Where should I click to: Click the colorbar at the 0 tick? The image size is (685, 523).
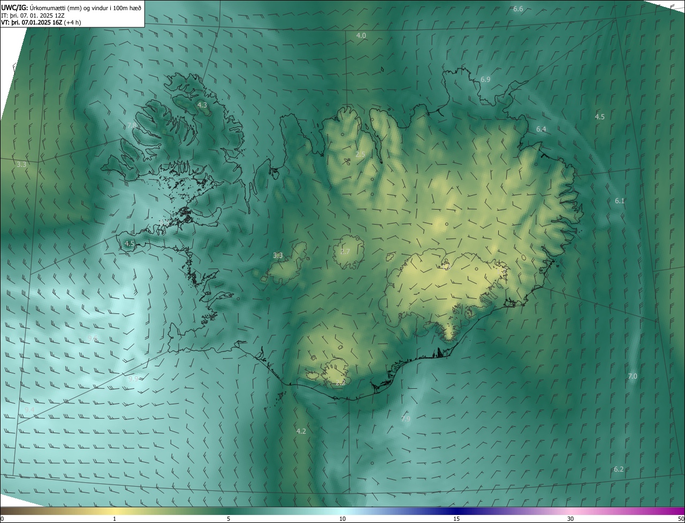point(2,519)
